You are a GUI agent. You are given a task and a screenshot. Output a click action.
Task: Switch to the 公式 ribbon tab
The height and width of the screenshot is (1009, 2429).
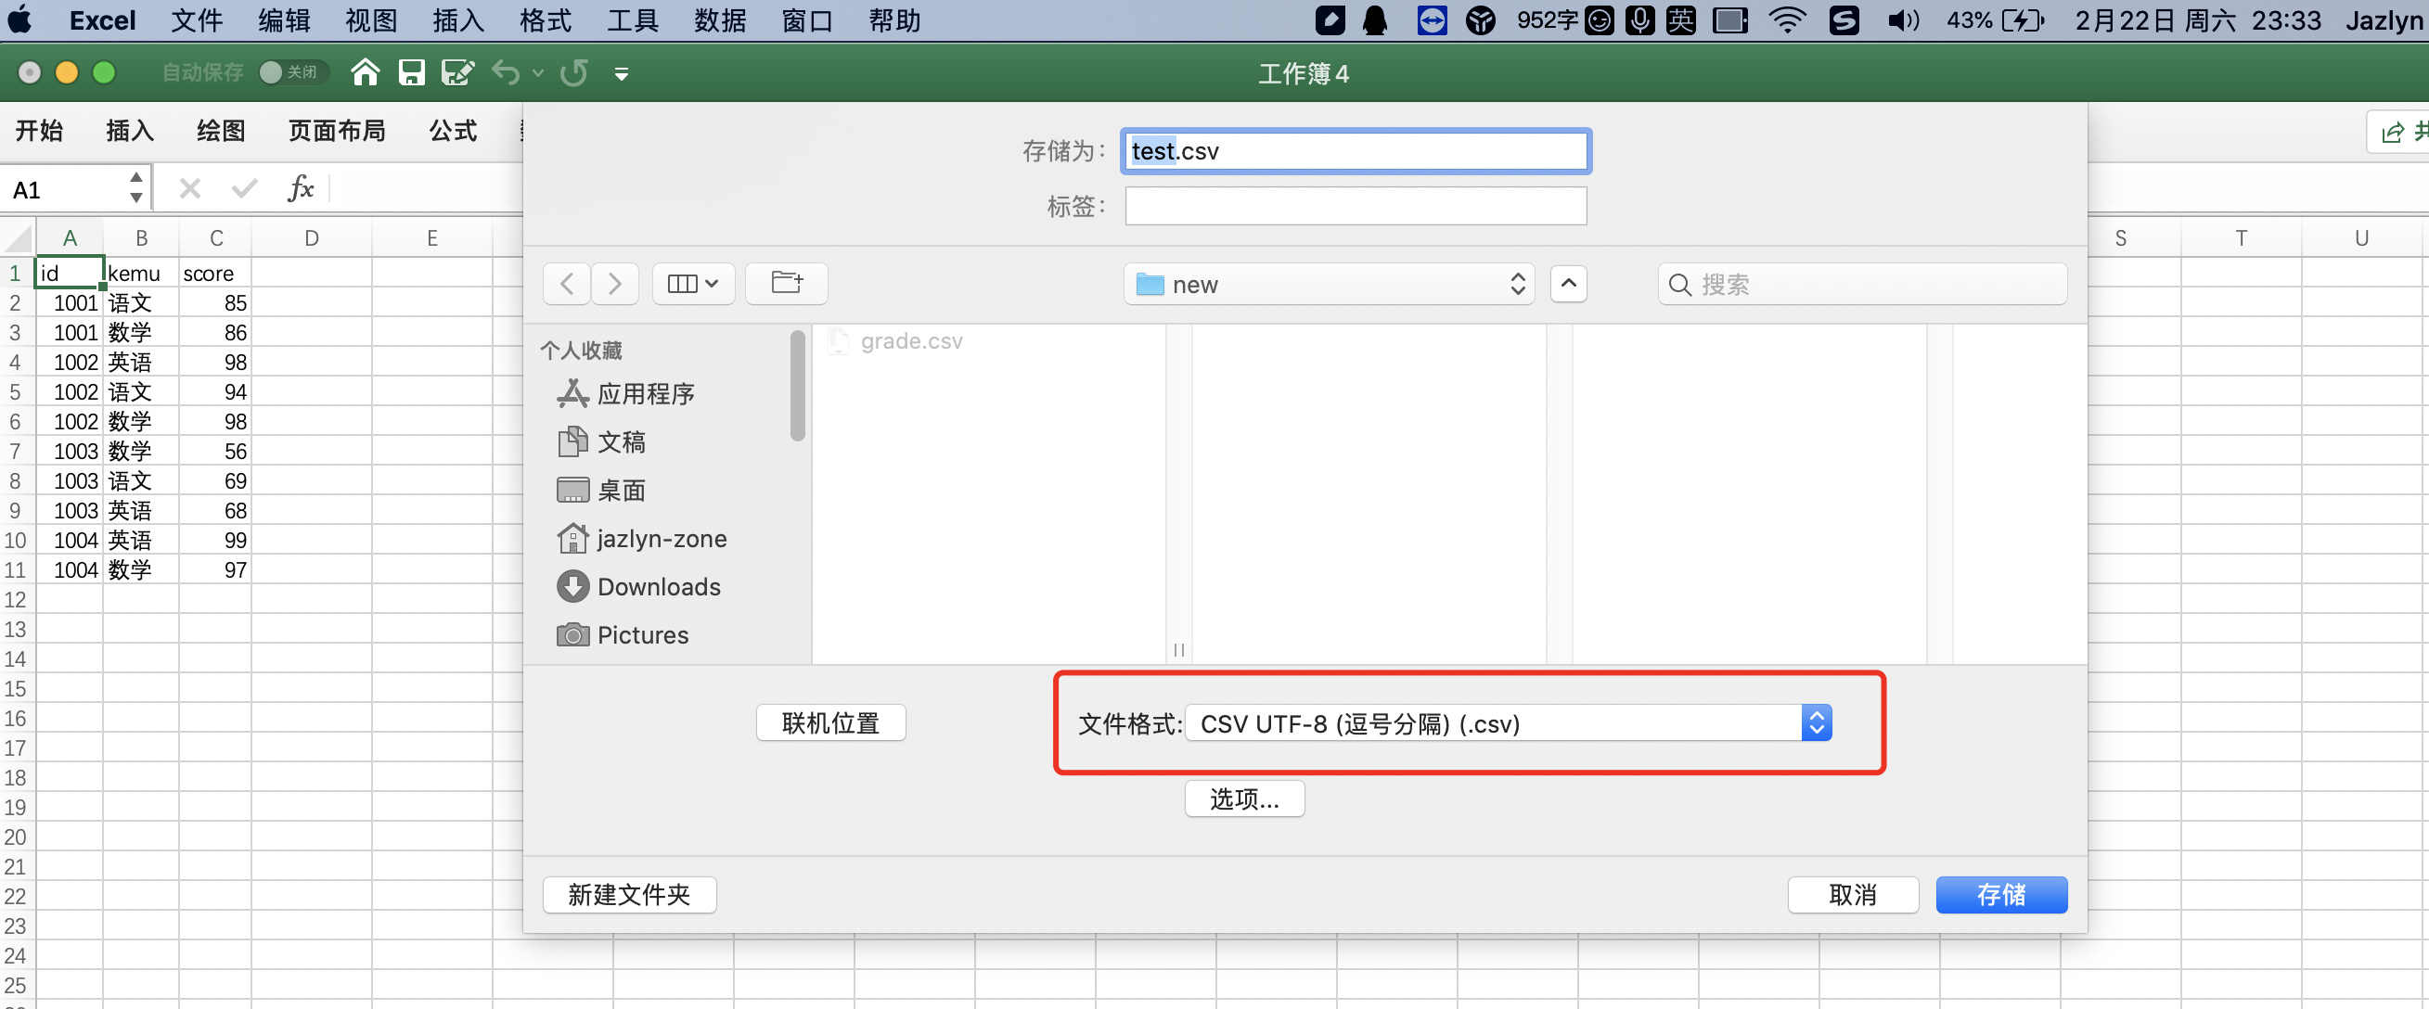click(x=452, y=131)
